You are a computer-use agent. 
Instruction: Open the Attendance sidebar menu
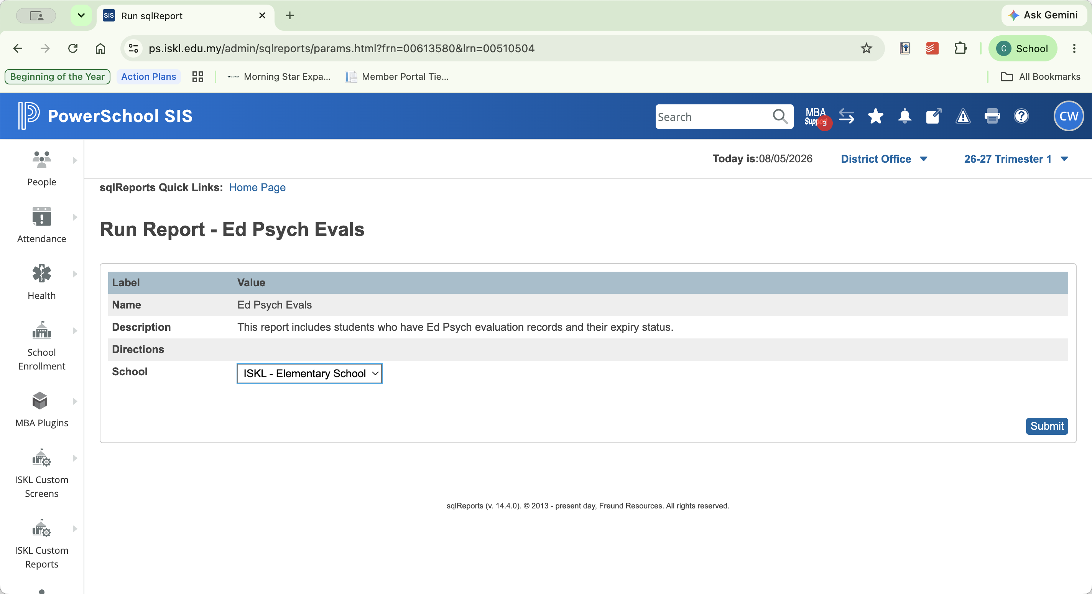41,225
